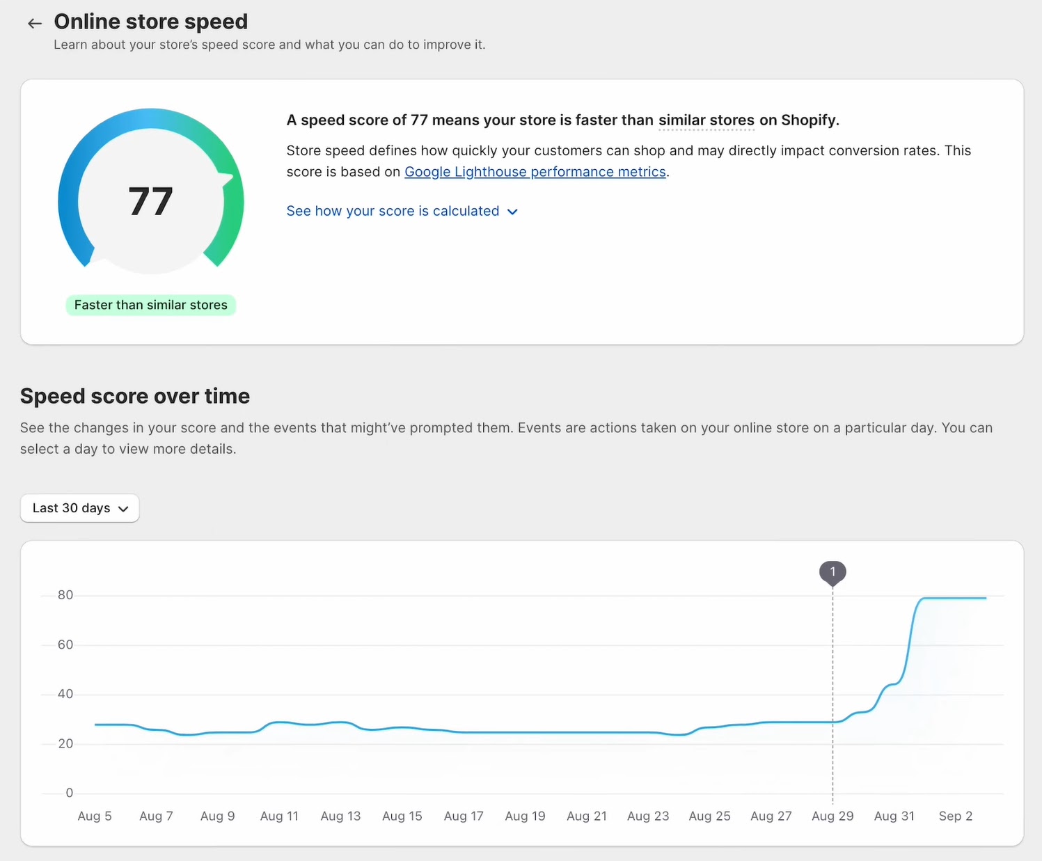Image resolution: width=1042 pixels, height=861 pixels.
Task: Click the Sep 2 date label
Action: [955, 816]
